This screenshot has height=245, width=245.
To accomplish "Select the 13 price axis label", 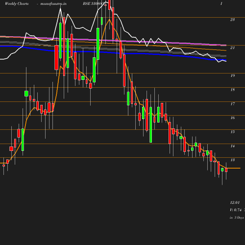I will coord(233,160).
